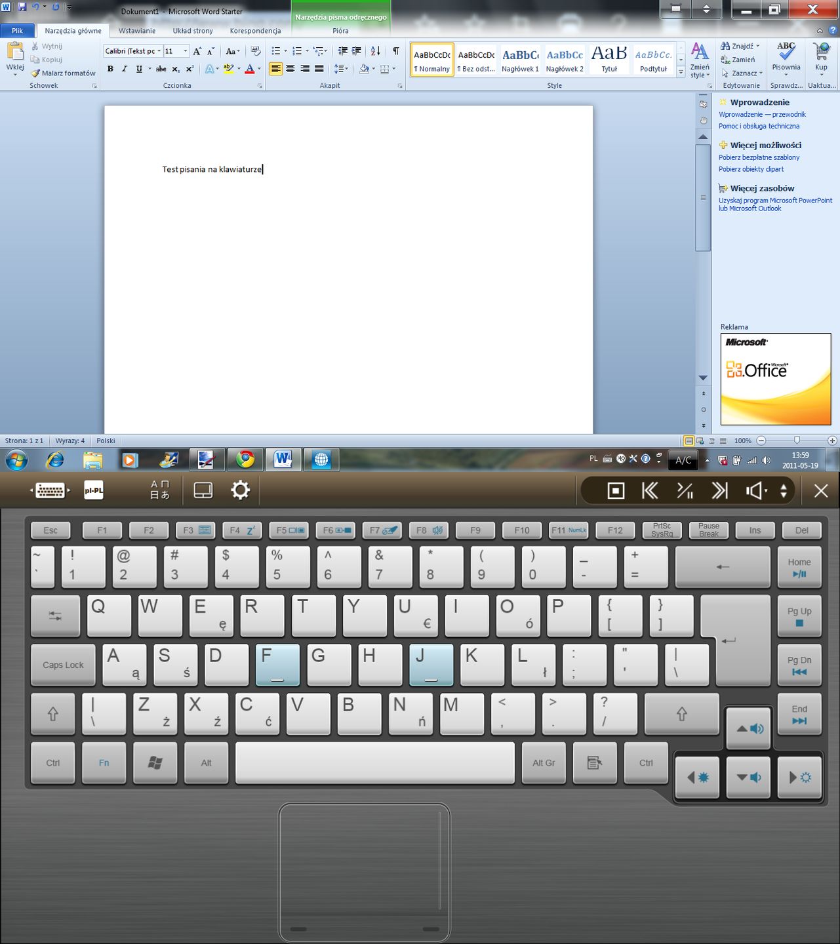Open Internet Explorer from the taskbar

[x=55, y=460]
